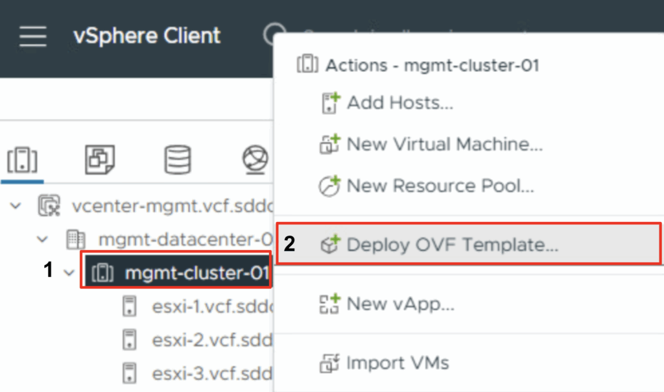Select New vApp menu entry
The height and width of the screenshot is (392, 664).
pos(400,304)
